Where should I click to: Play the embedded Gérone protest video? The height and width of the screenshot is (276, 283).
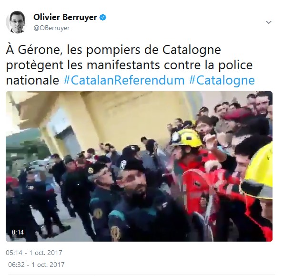point(139,166)
